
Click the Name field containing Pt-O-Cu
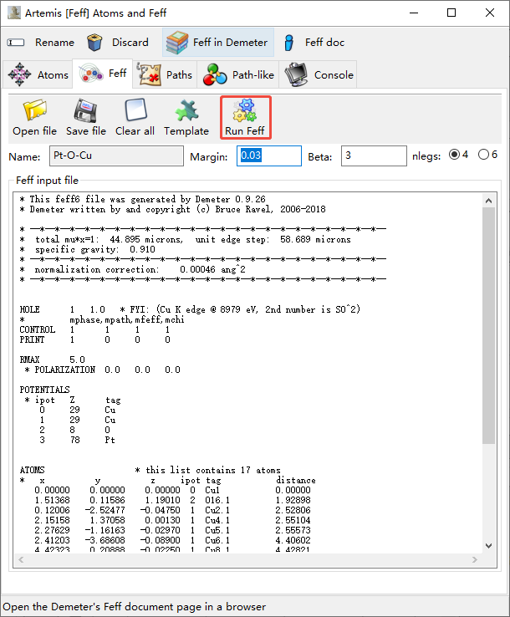point(116,156)
